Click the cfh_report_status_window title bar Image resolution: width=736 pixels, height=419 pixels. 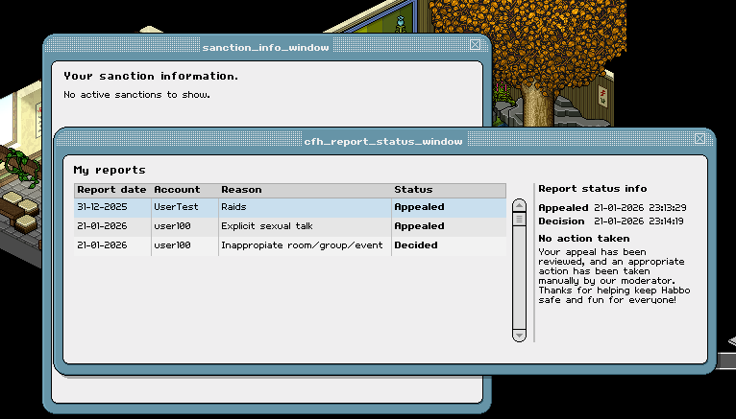(x=382, y=141)
